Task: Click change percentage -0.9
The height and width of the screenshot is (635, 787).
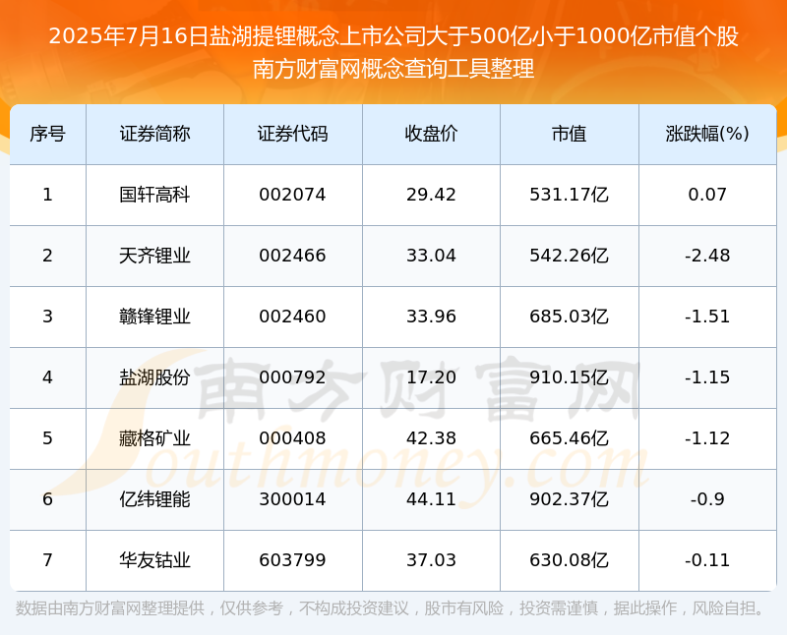Action: click(x=707, y=499)
